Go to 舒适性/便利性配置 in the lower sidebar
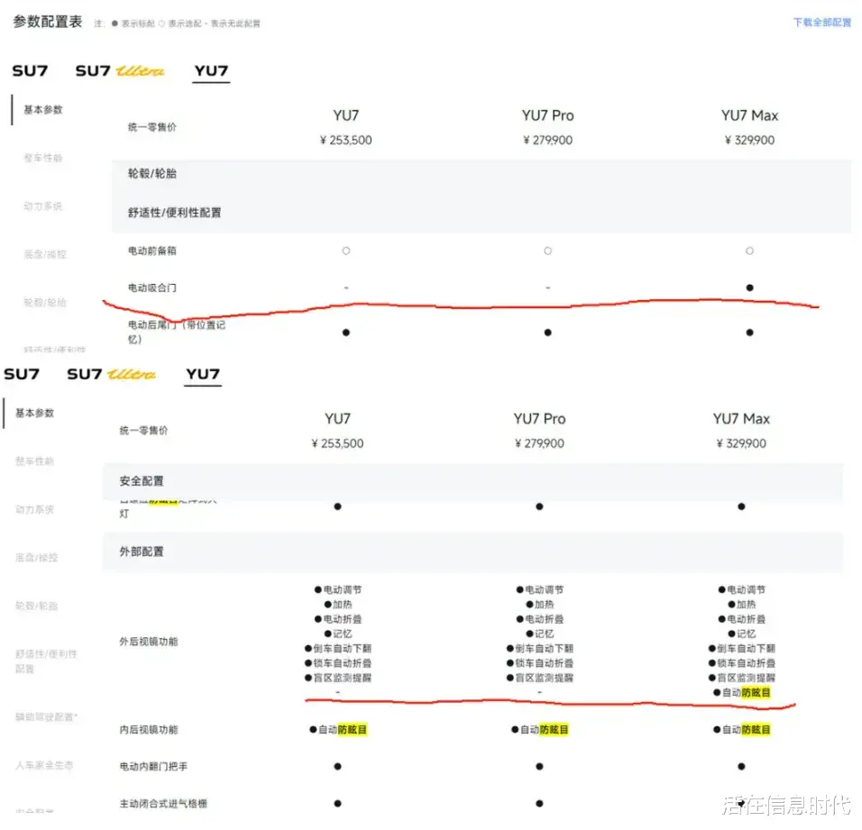 click(x=46, y=661)
